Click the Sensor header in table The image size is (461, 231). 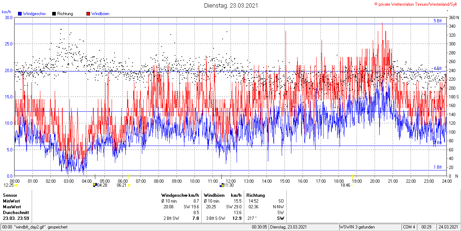tap(10, 195)
